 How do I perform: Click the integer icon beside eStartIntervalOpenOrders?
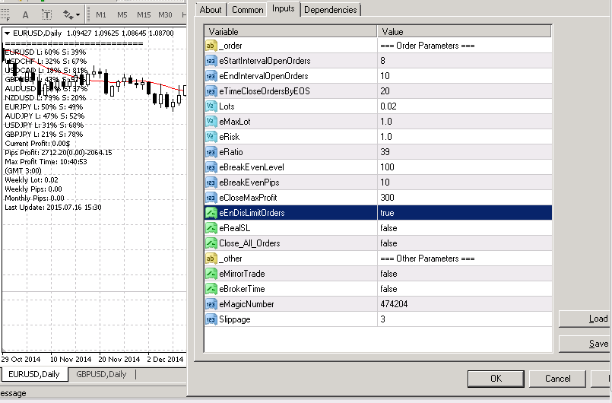coord(211,61)
